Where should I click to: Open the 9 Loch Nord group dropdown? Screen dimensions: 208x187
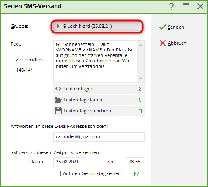click(x=97, y=26)
